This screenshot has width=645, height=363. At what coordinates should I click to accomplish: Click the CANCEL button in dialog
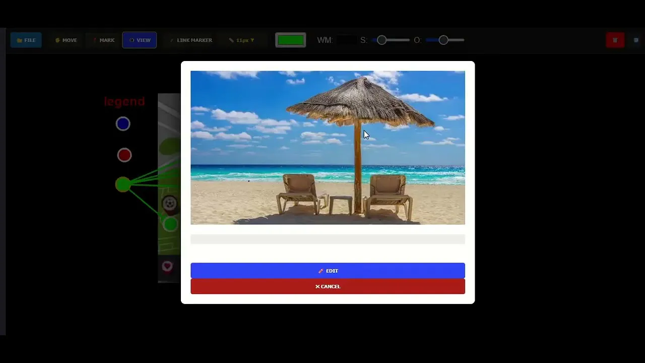[x=328, y=286]
